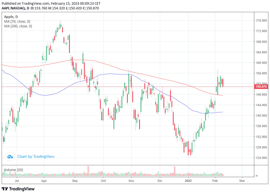Click the 'Volume (20)' indicator label

[14, 170]
